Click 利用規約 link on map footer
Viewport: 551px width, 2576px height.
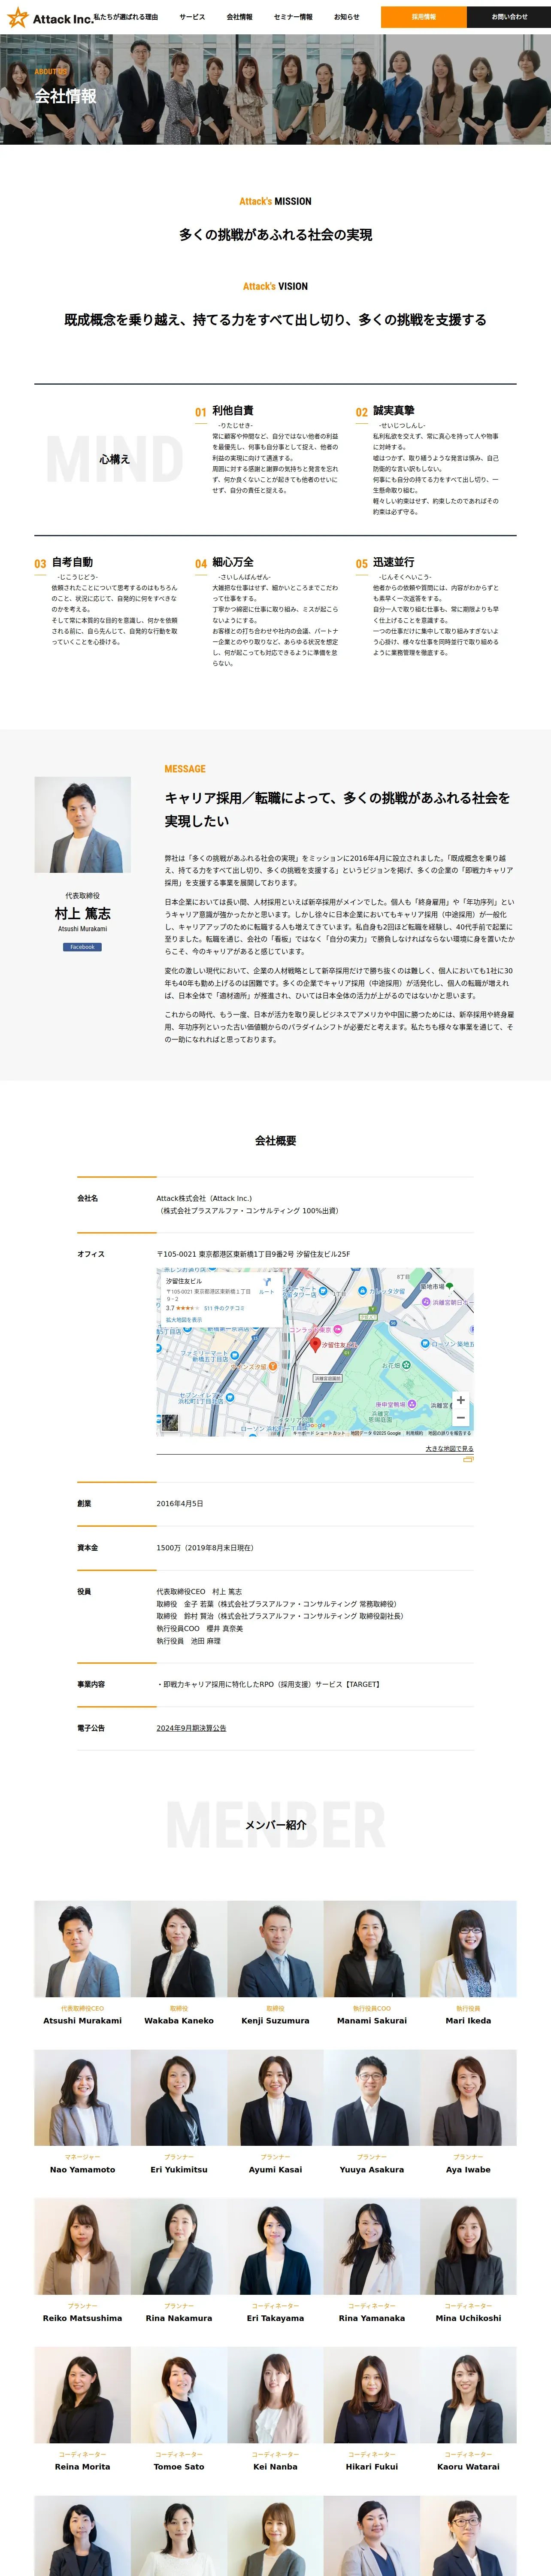coord(414,1433)
